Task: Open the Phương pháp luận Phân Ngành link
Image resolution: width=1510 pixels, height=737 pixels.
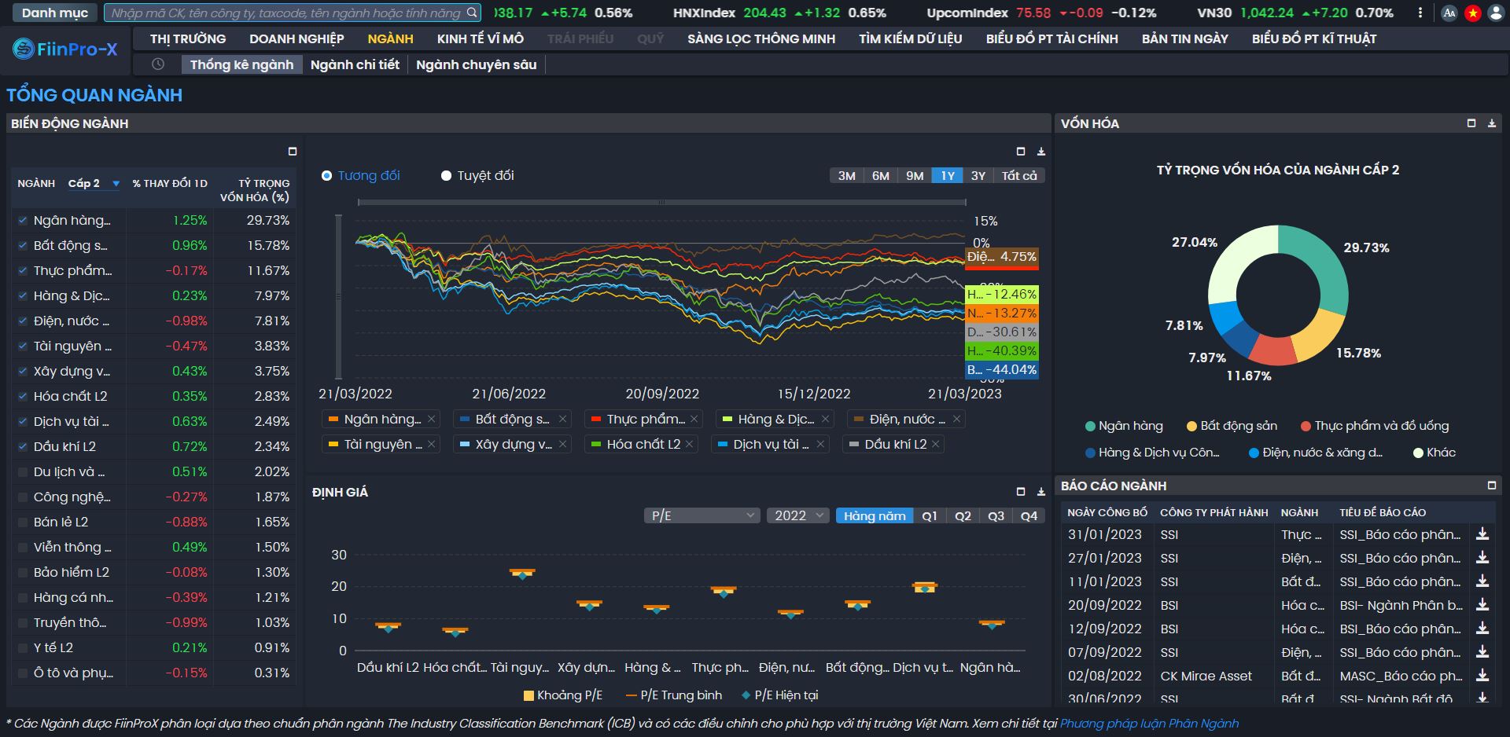Action: point(1149,723)
